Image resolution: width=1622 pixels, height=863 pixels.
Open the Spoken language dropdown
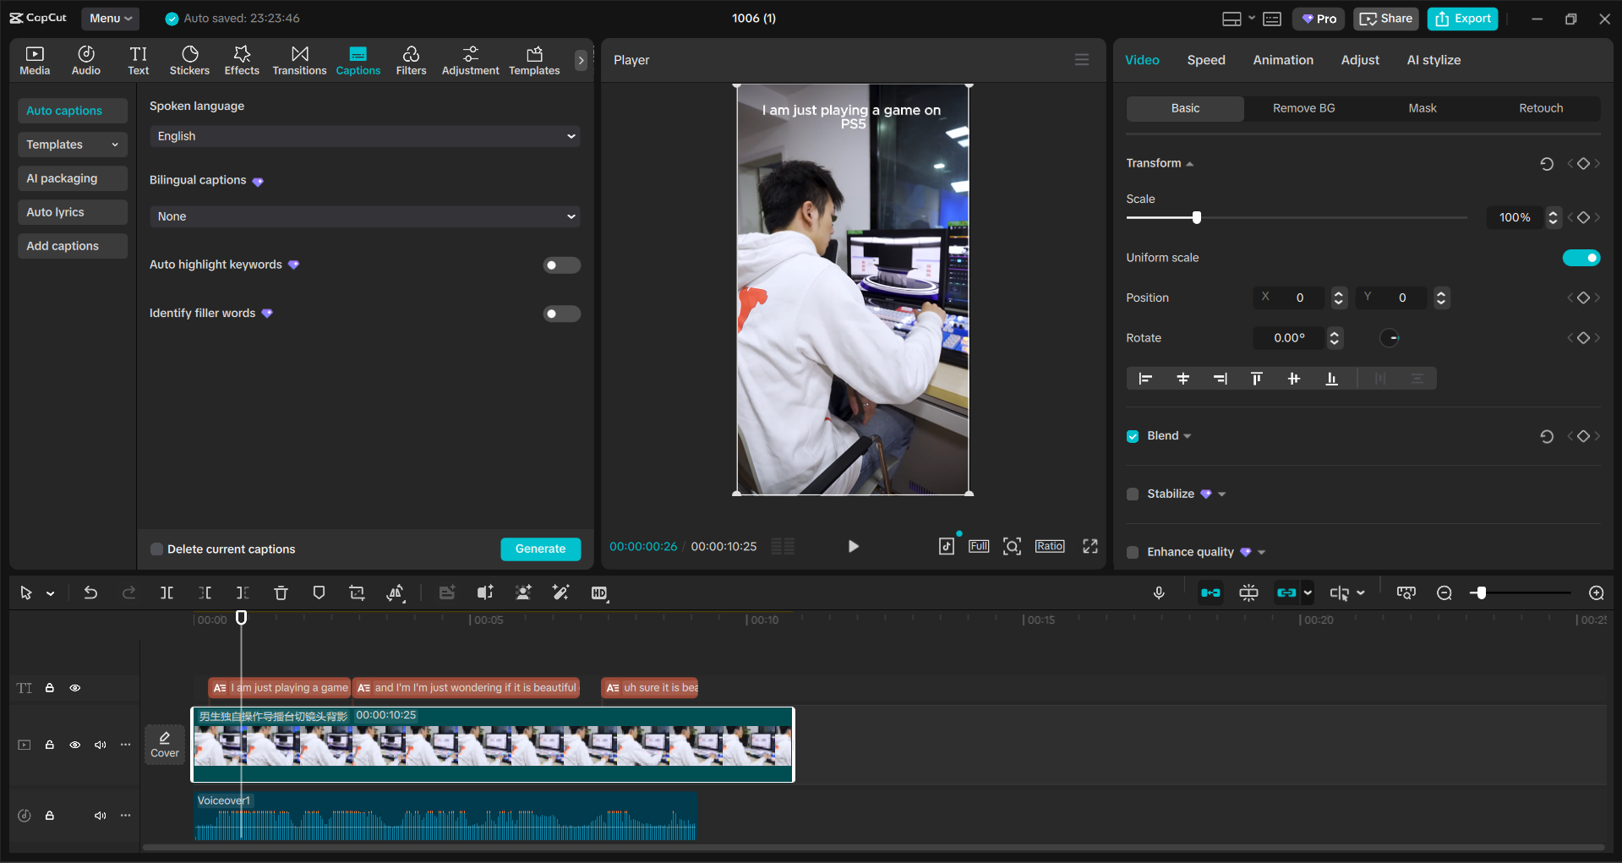[364, 136]
